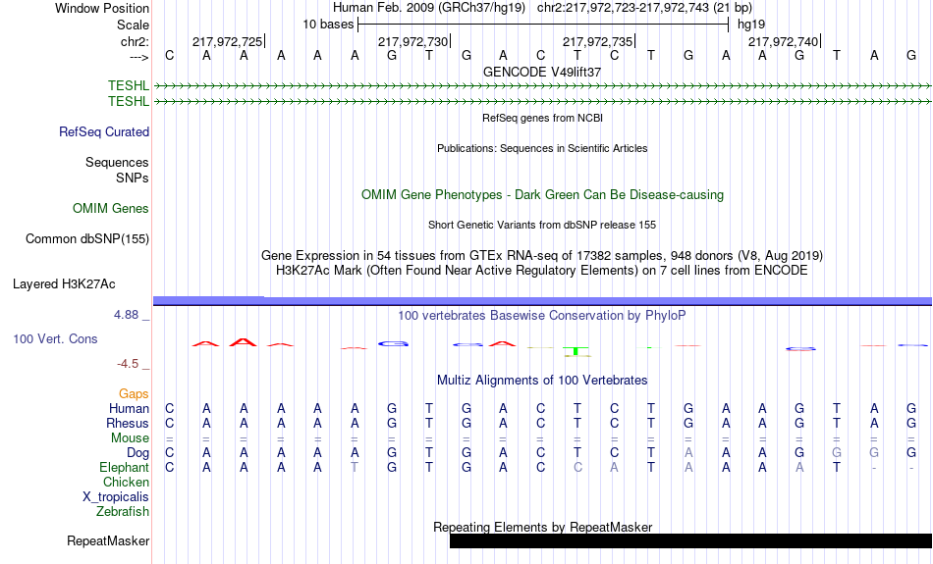Click the blue H3K27Ac signal bar

click(x=543, y=301)
